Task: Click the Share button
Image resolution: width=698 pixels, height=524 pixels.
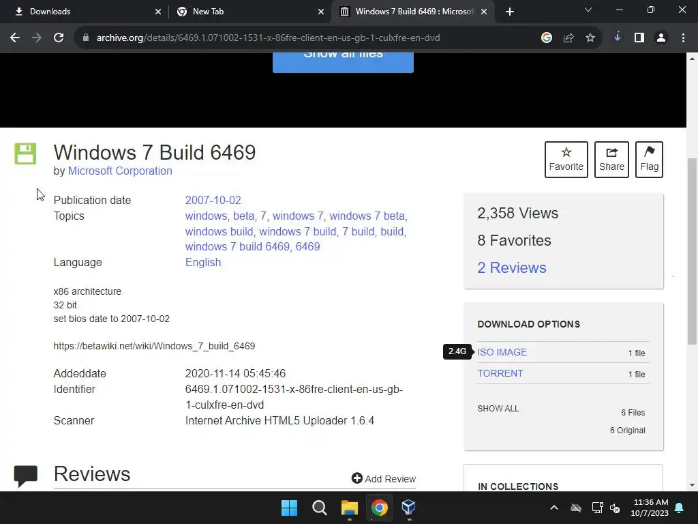Action: pos(611,160)
